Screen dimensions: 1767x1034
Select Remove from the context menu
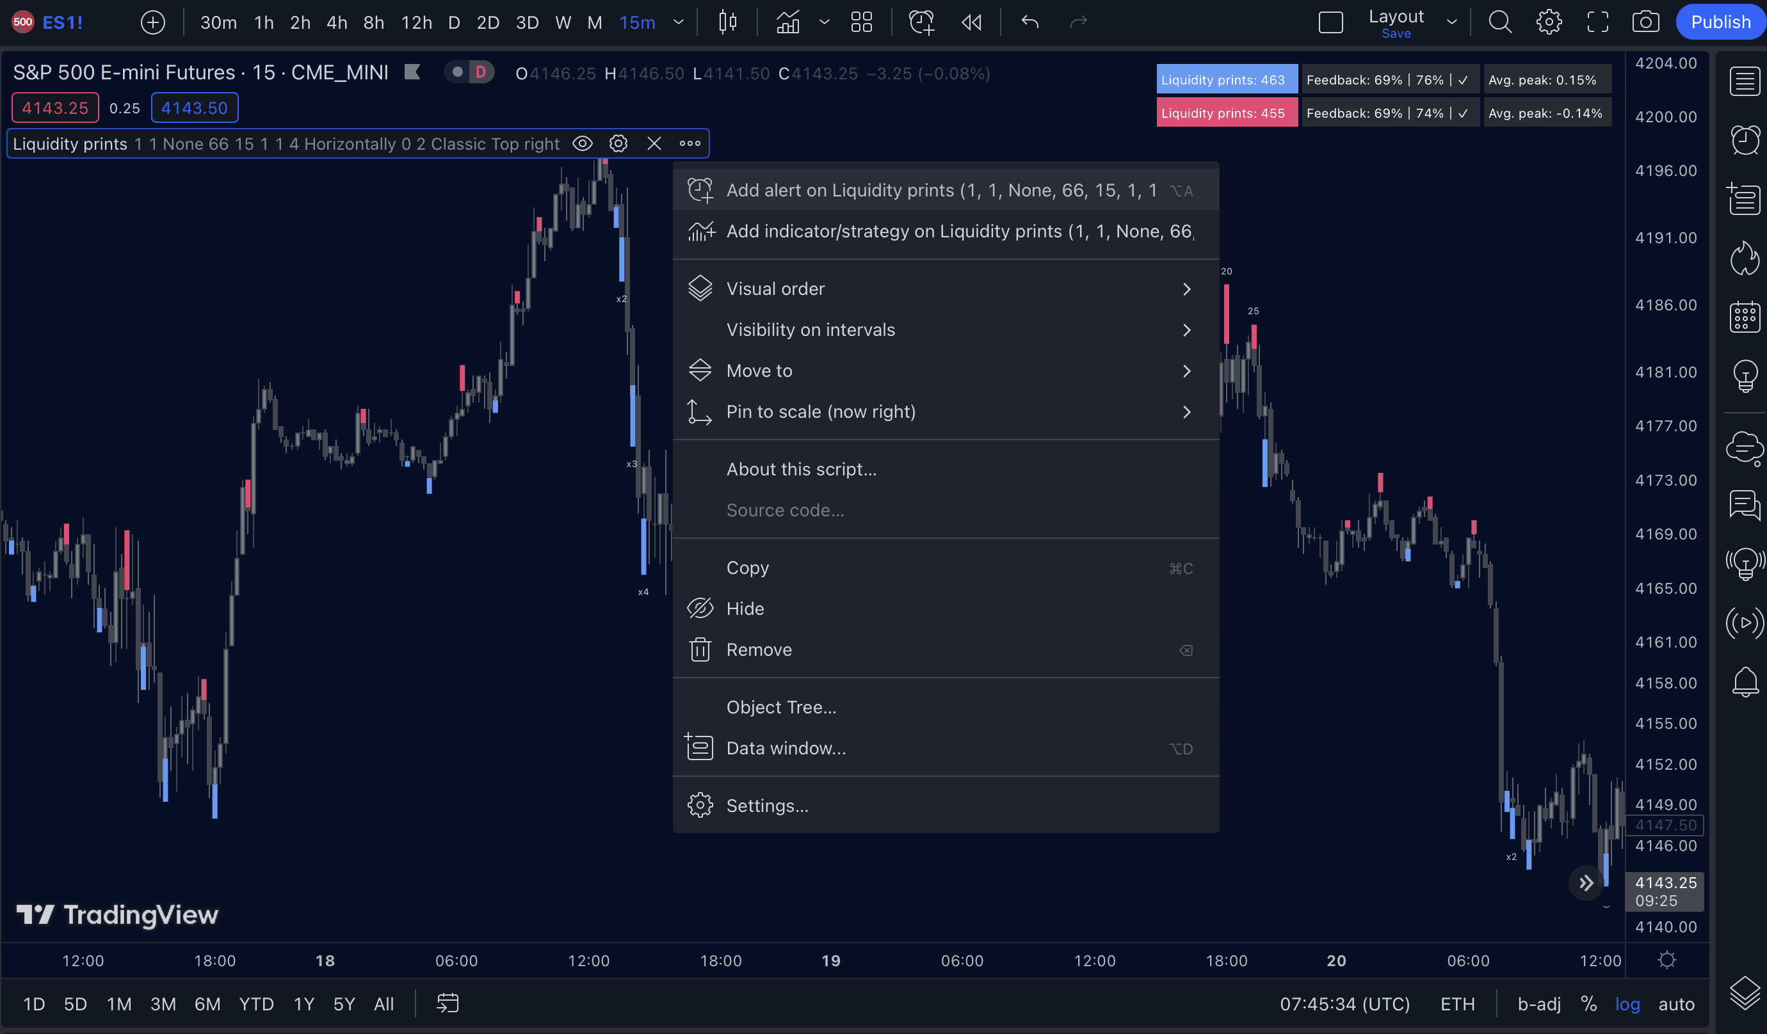click(x=759, y=650)
